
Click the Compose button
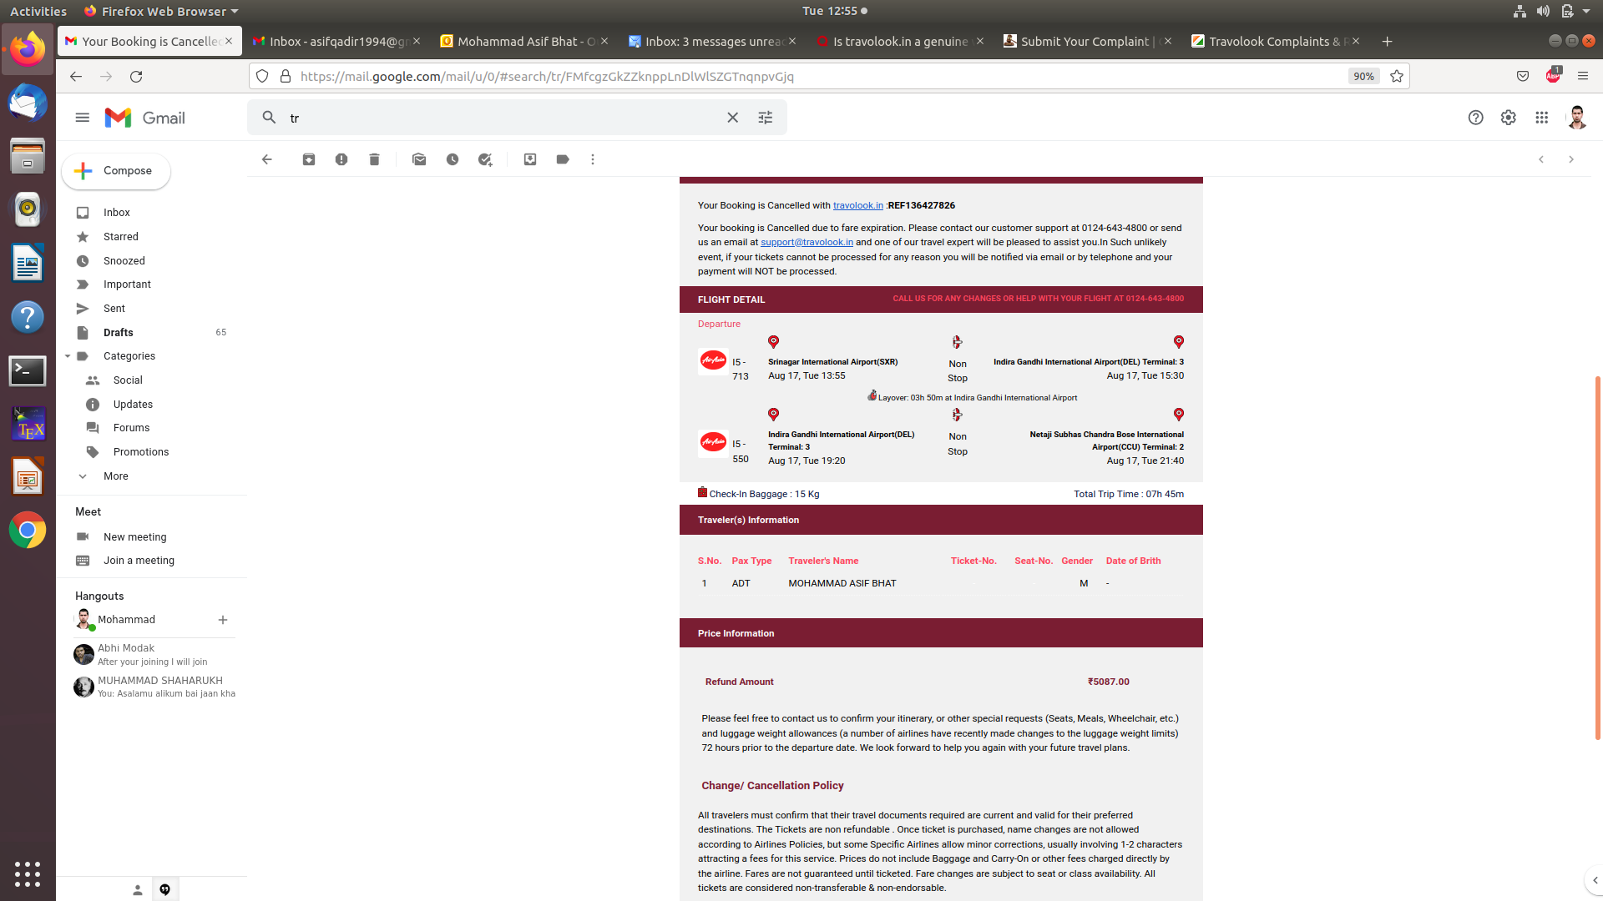tap(116, 171)
